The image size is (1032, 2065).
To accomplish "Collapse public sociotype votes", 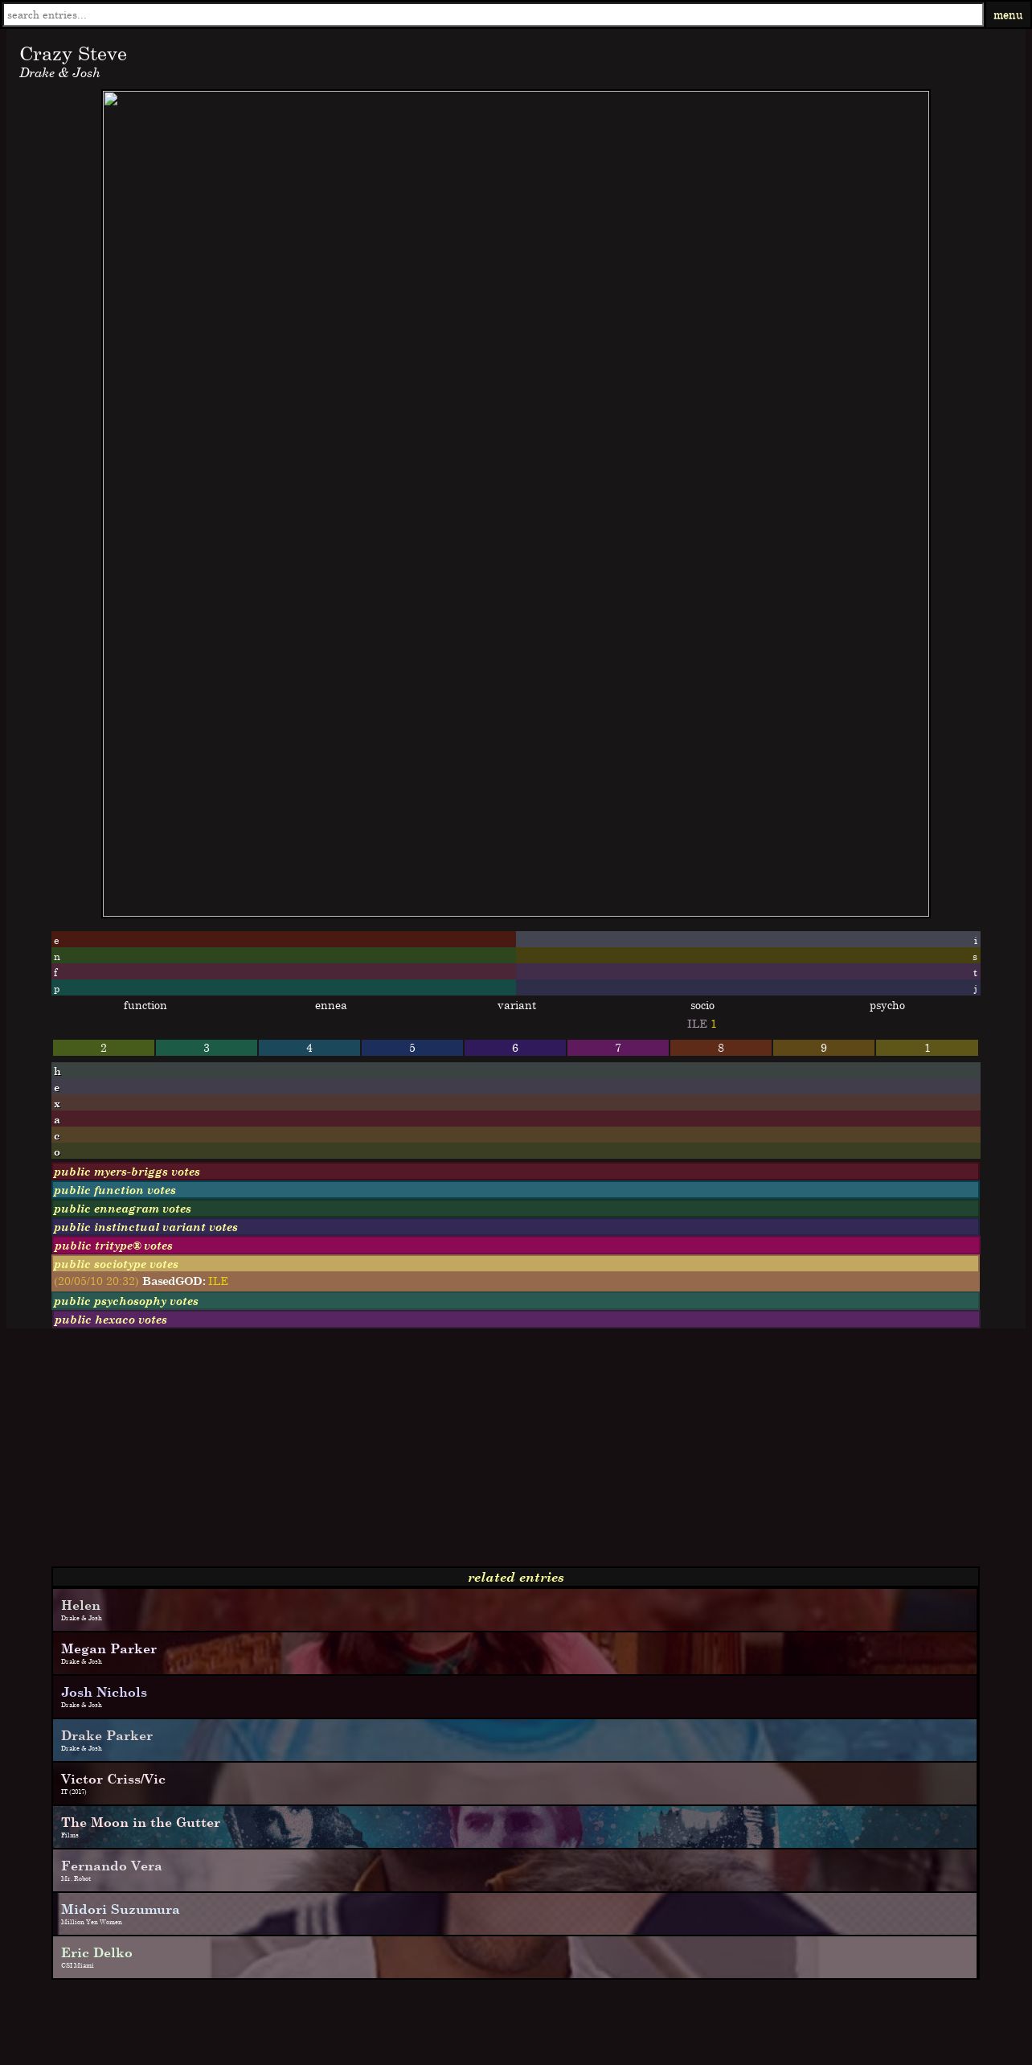I will click(x=516, y=1264).
